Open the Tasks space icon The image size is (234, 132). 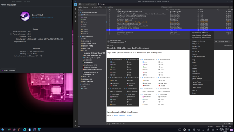(x=76, y=17)
